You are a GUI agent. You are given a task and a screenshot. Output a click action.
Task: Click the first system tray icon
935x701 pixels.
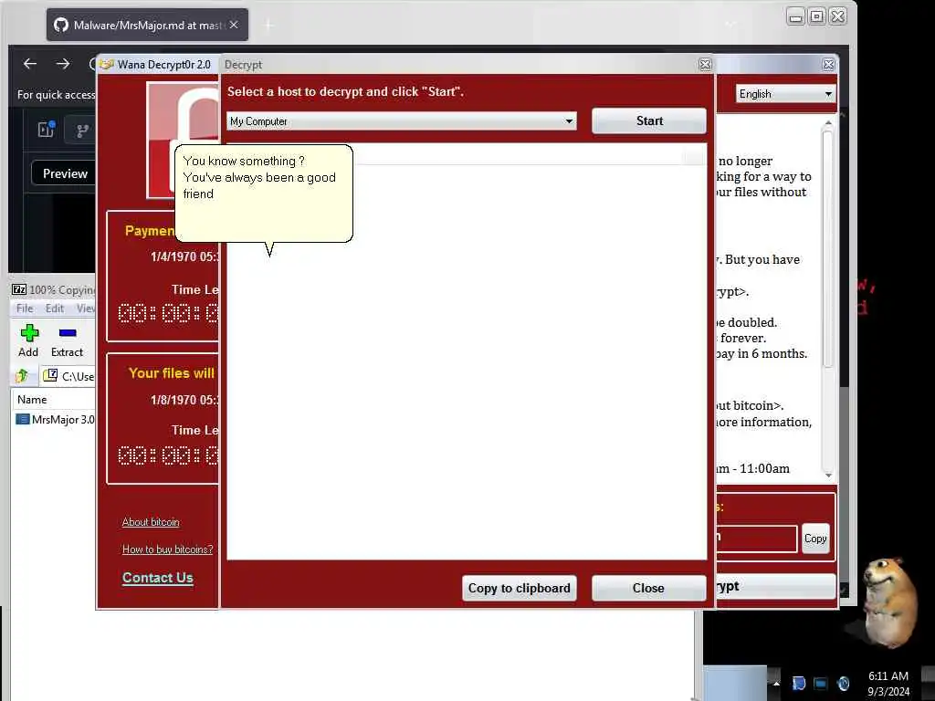point(798,683)
